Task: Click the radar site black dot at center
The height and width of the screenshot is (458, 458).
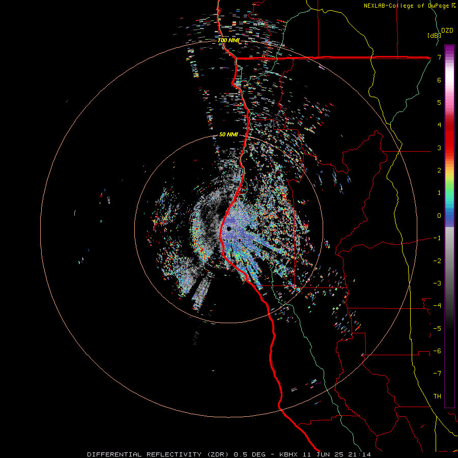Action: (x=229, y=228)
